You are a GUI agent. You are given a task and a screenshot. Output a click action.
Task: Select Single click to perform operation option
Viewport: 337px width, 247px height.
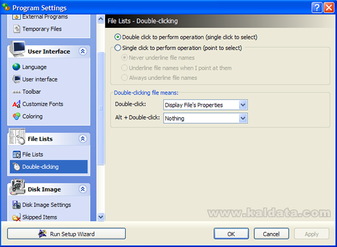tap(118, 48)
